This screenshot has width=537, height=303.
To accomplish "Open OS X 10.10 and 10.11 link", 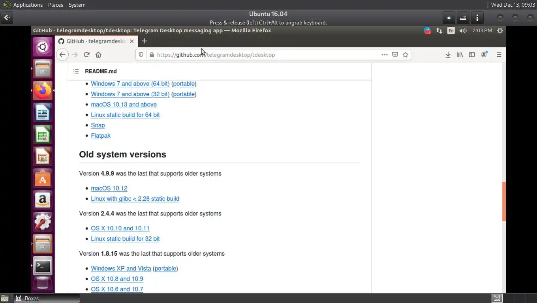I will coord(120,228).
